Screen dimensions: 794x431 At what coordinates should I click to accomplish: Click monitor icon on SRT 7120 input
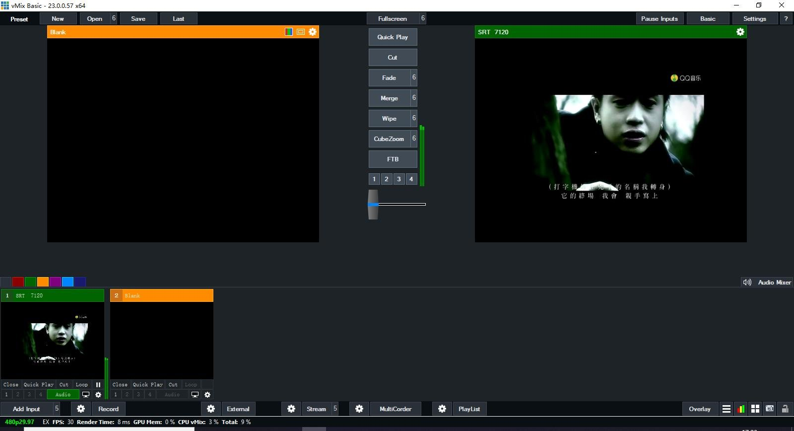[x=86, y=395]
